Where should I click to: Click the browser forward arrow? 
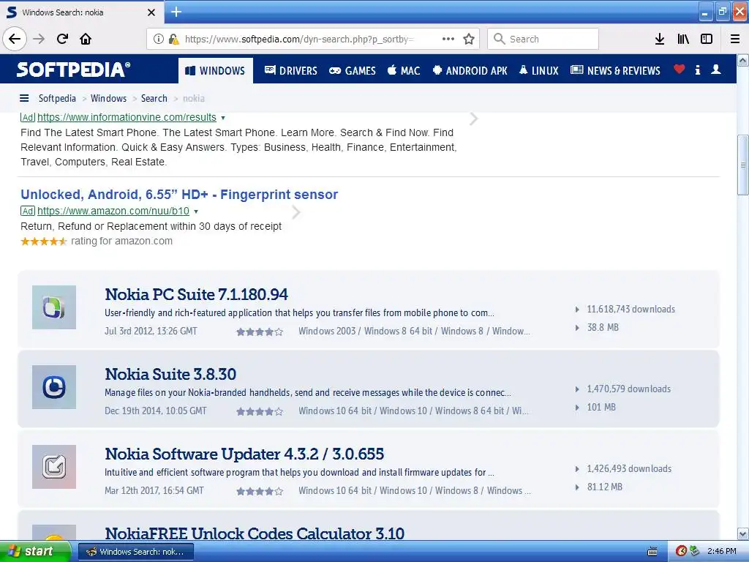pyautogui.click(x=39, y=39)
